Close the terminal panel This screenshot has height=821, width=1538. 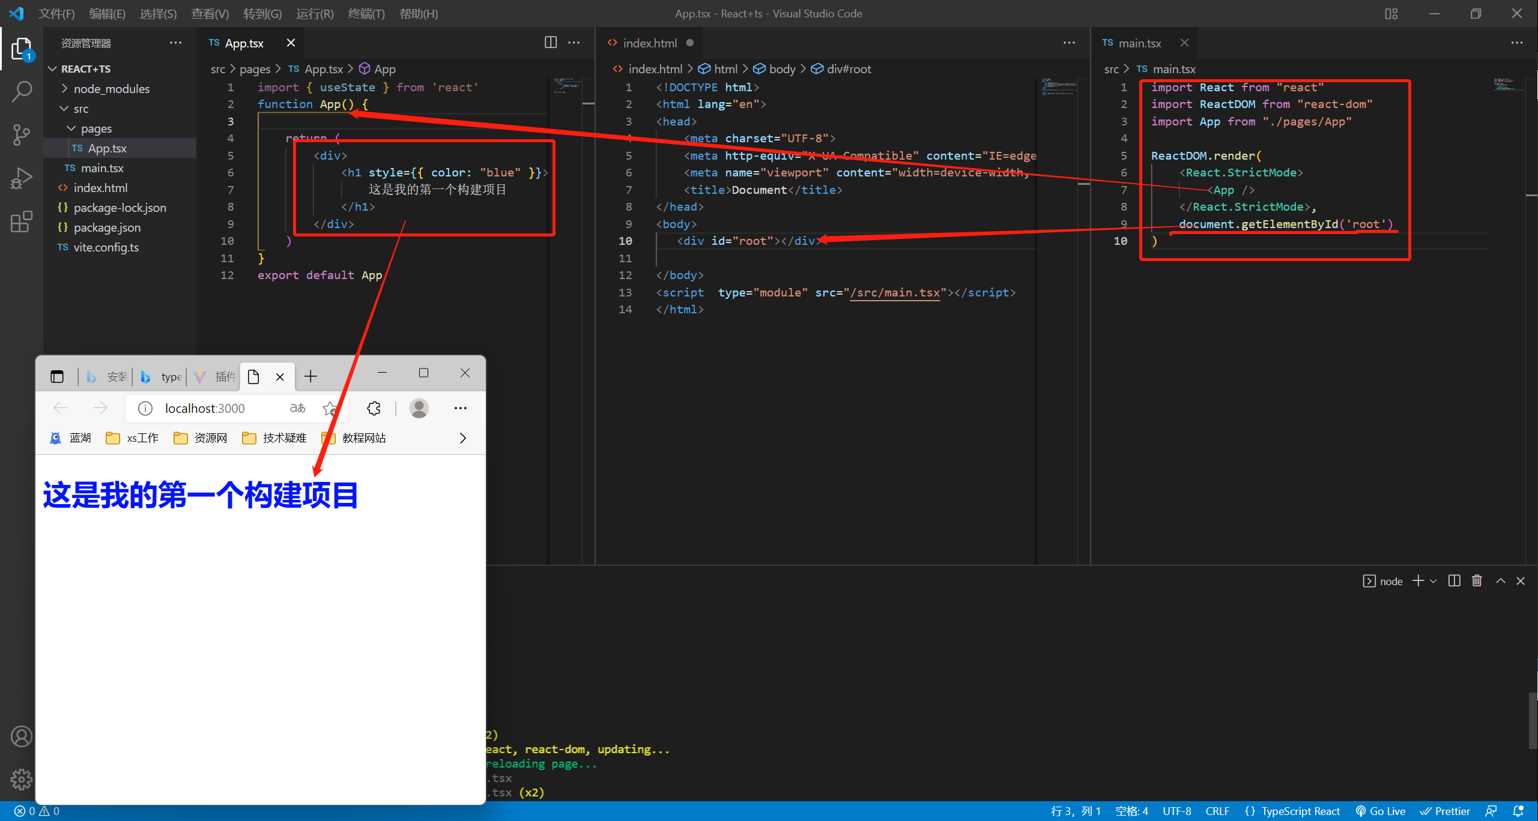point(1521,580)
